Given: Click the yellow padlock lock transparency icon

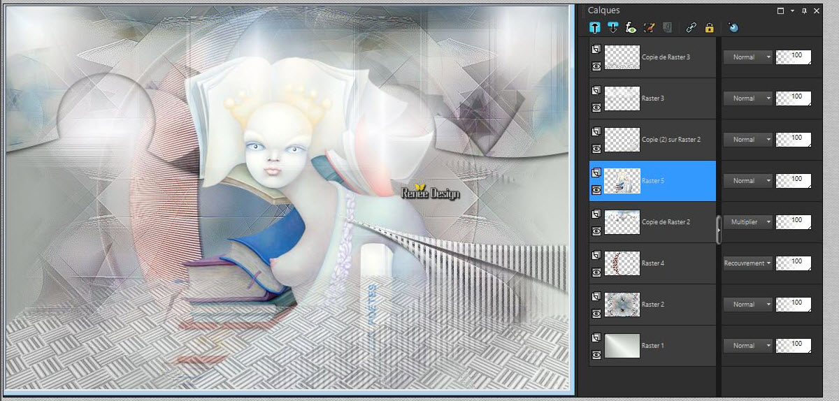Looking at the screenshot, I should click(710, 28).
